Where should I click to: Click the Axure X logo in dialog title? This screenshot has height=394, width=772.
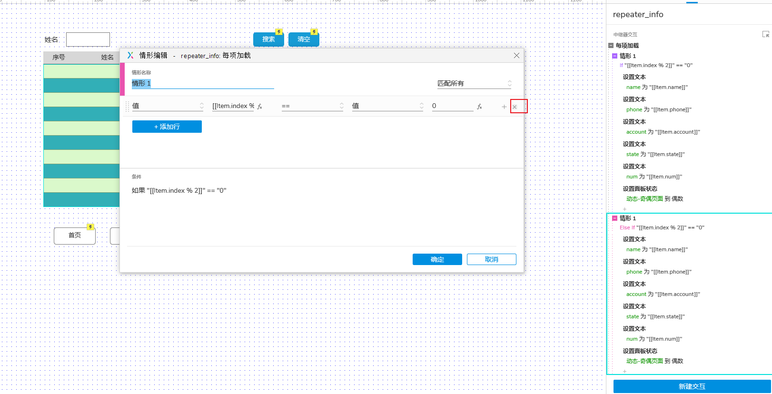[130, 55]
